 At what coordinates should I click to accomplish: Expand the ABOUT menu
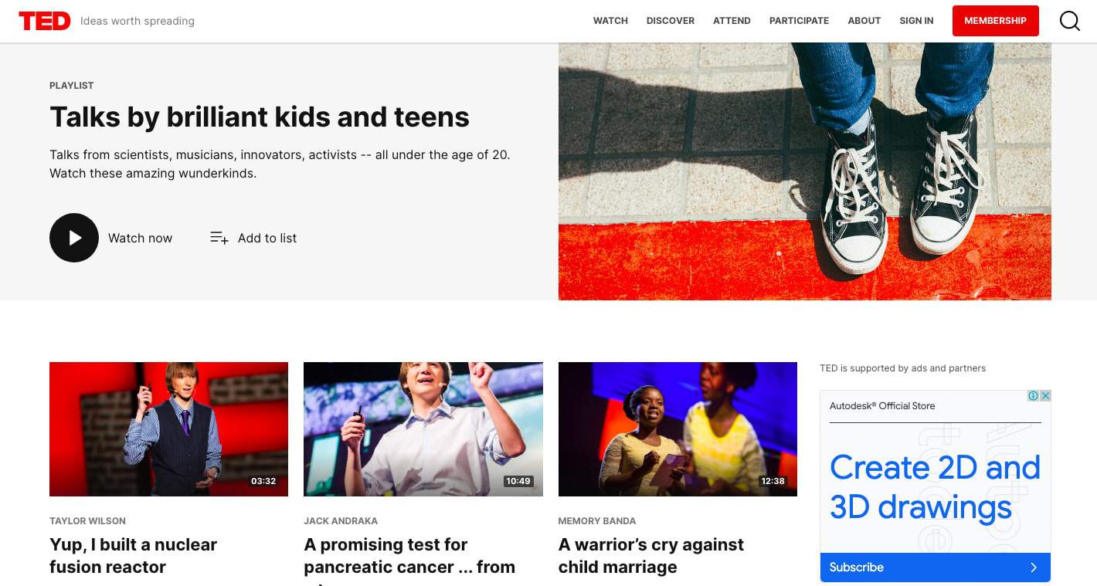[x=864, y=21]
